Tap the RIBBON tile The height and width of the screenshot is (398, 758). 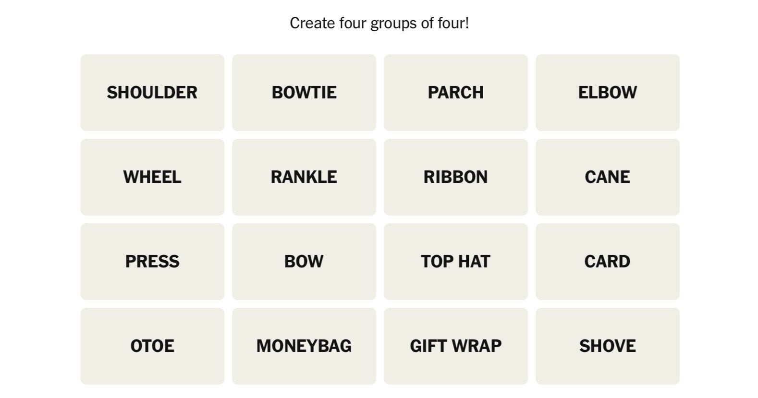click(x=455, y=177)
